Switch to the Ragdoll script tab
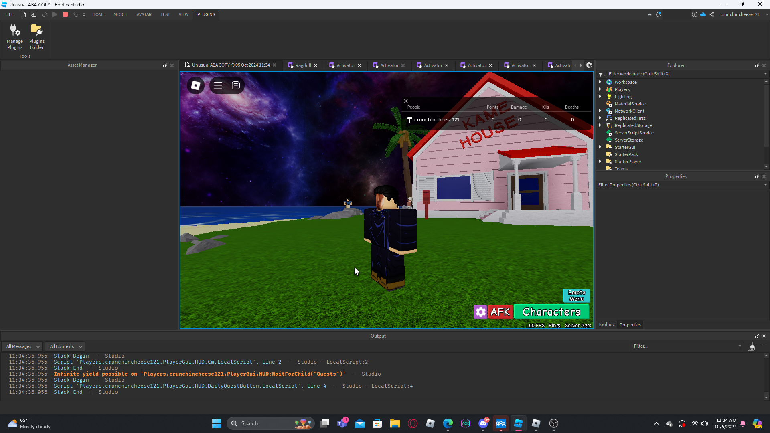Screen dimensions: 770x433 (303, 65)
